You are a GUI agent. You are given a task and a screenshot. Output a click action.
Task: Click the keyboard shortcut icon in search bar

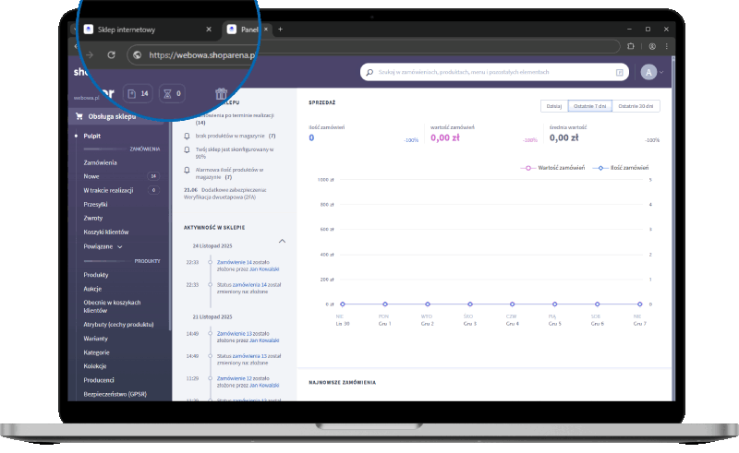(x=620, y=72)
